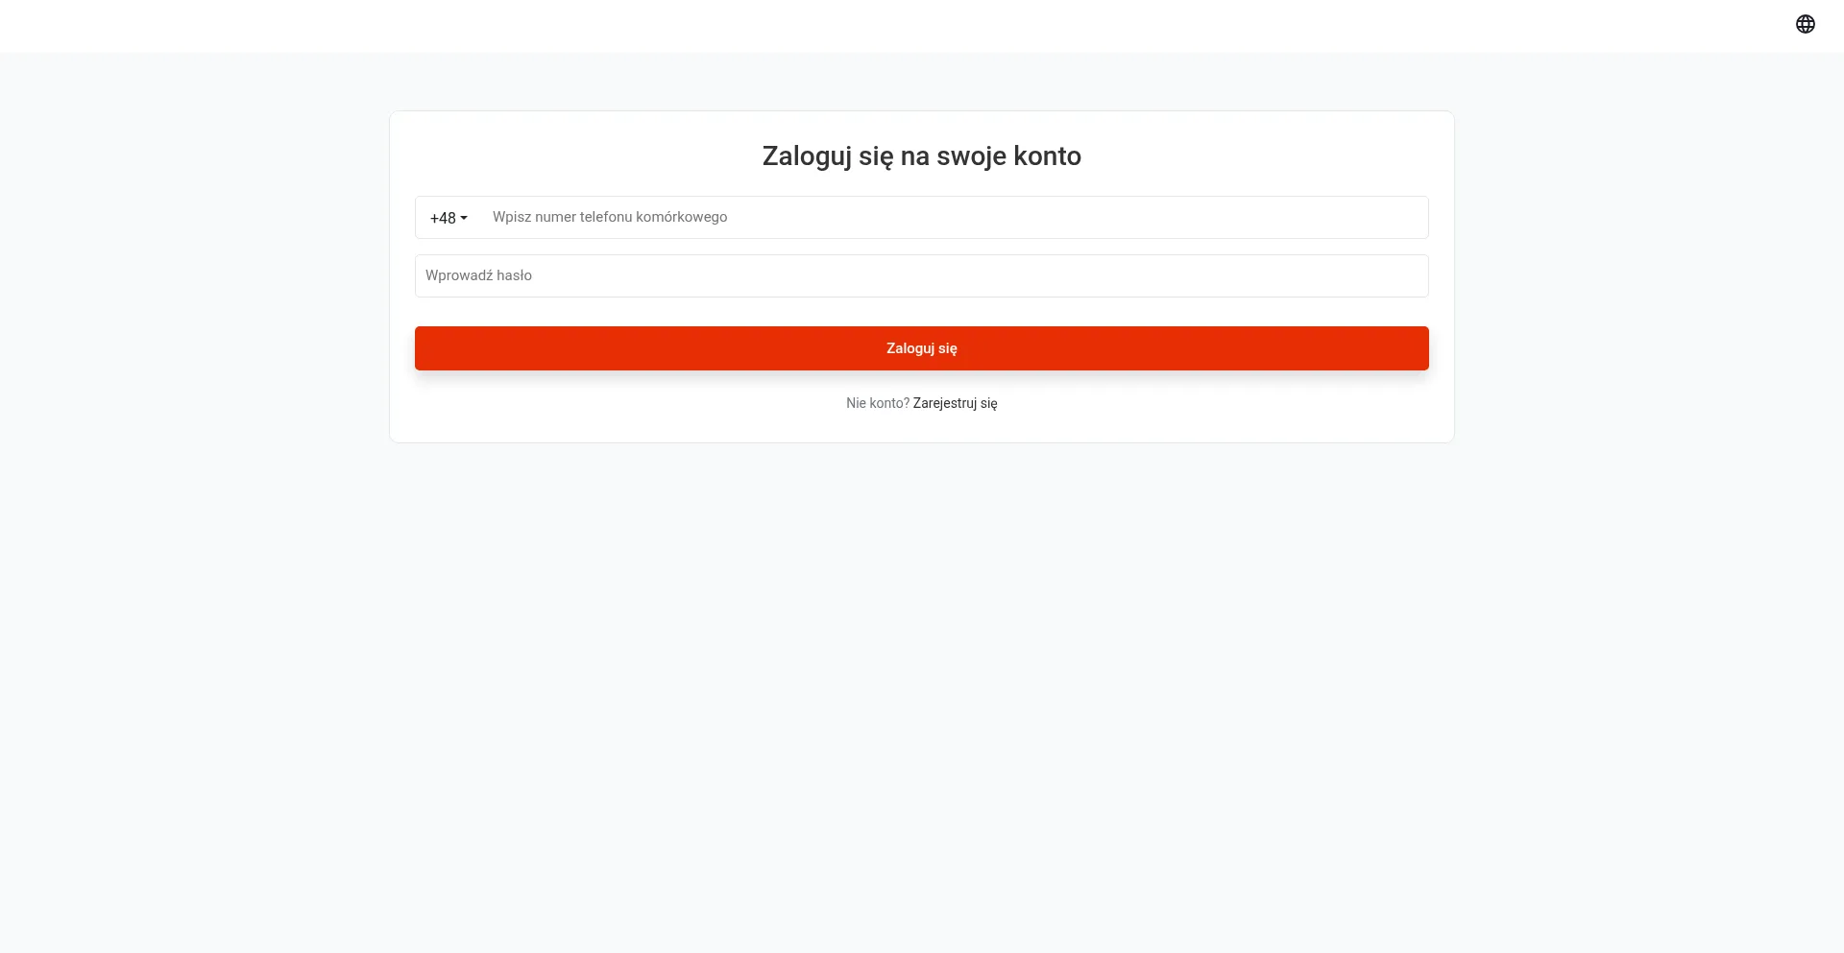This screenshot has width=1844, height=953.
Task: Open the language selector globe icon
Action: (x=1805, y=24)
